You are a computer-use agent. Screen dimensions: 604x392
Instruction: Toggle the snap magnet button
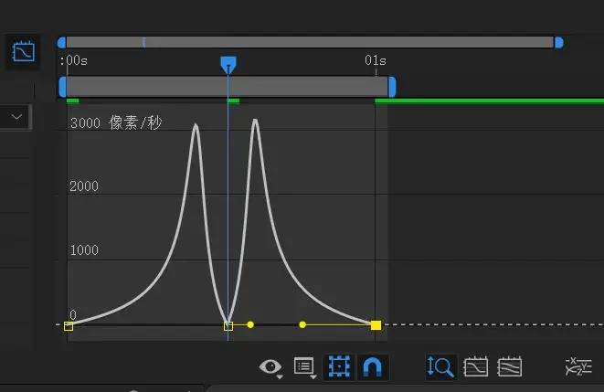(372, 366)
